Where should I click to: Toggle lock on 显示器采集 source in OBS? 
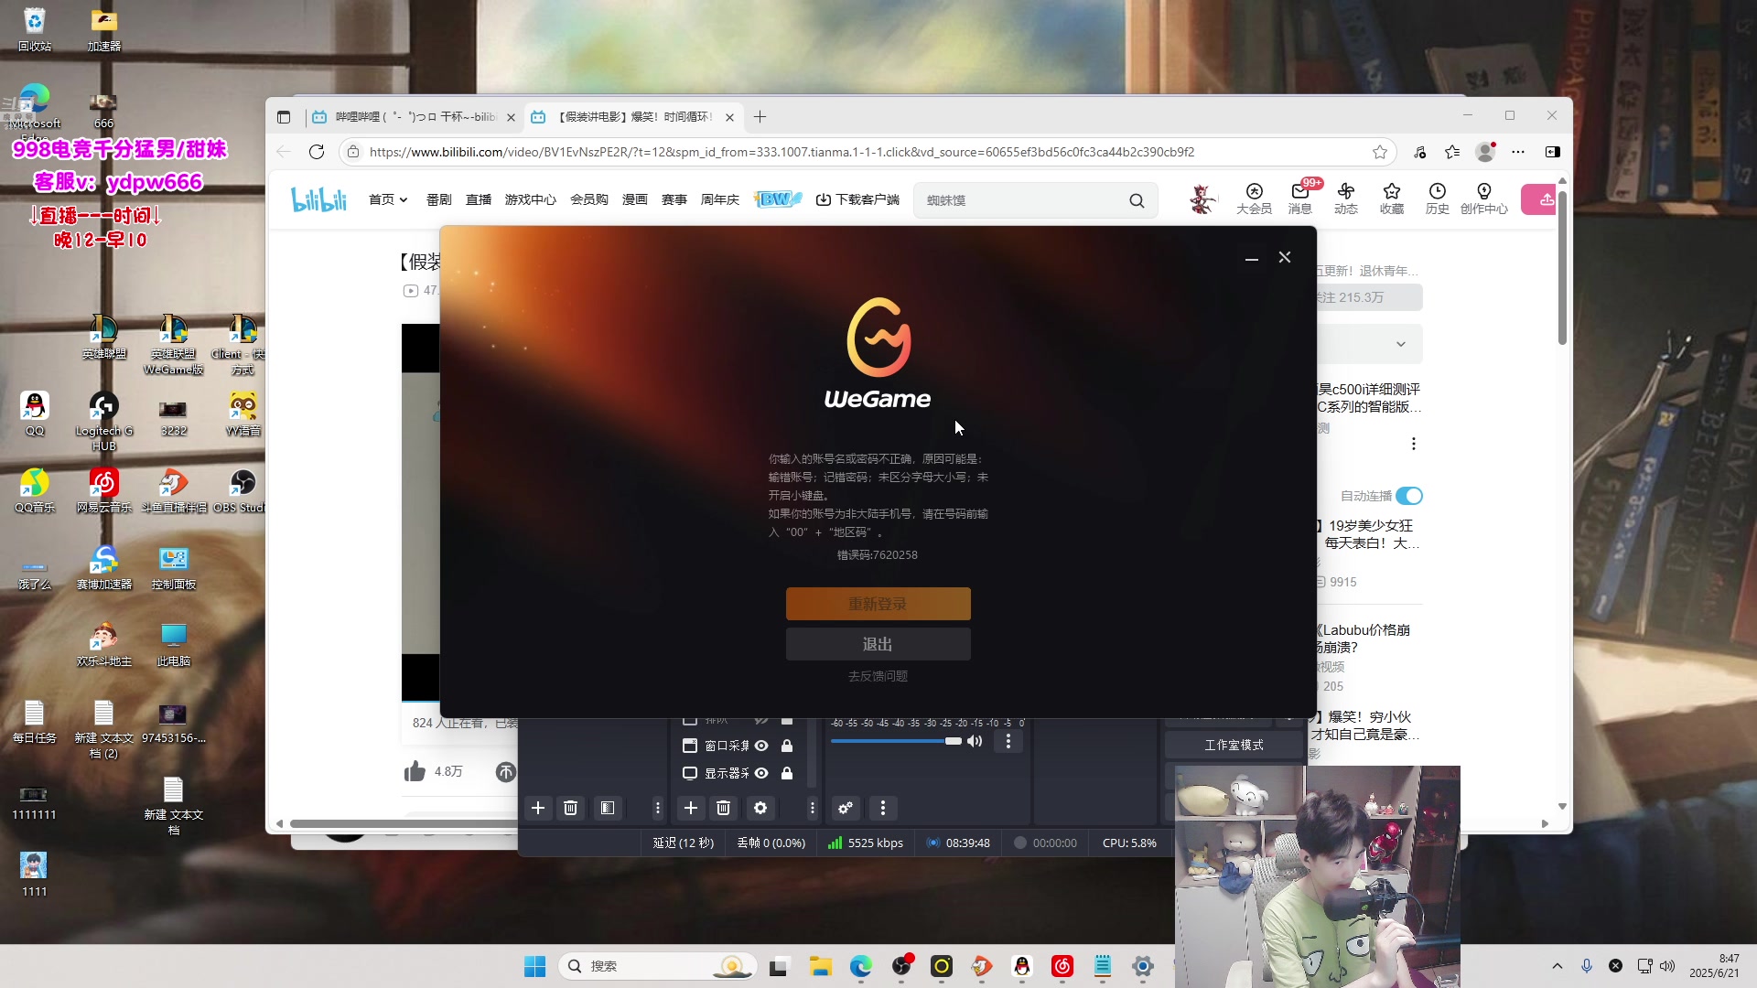click(x=787, y=773)
